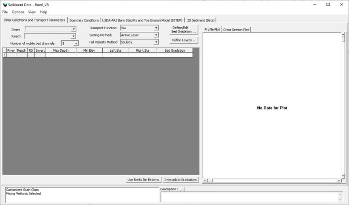The image size is (349, 205).
Task: Click plot horizontal scrollbar left arrow
Action: [x=205, y=180]
